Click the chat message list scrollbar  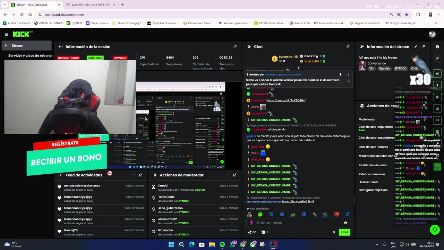click(x=354, y=200)
